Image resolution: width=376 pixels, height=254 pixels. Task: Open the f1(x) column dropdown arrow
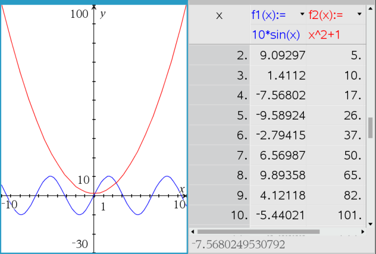(302, 15)
